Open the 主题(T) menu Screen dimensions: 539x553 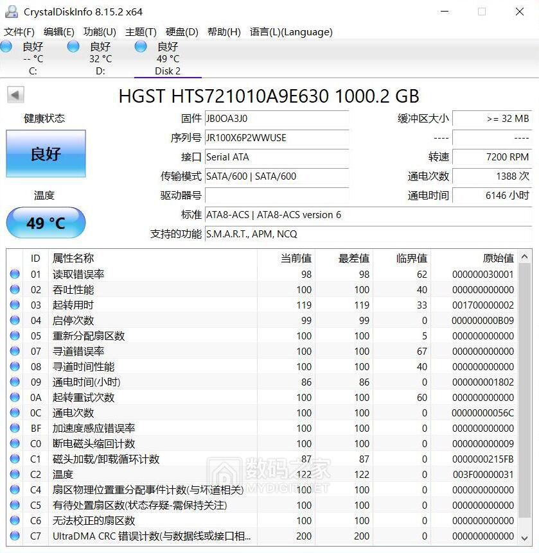pos(141,32)
